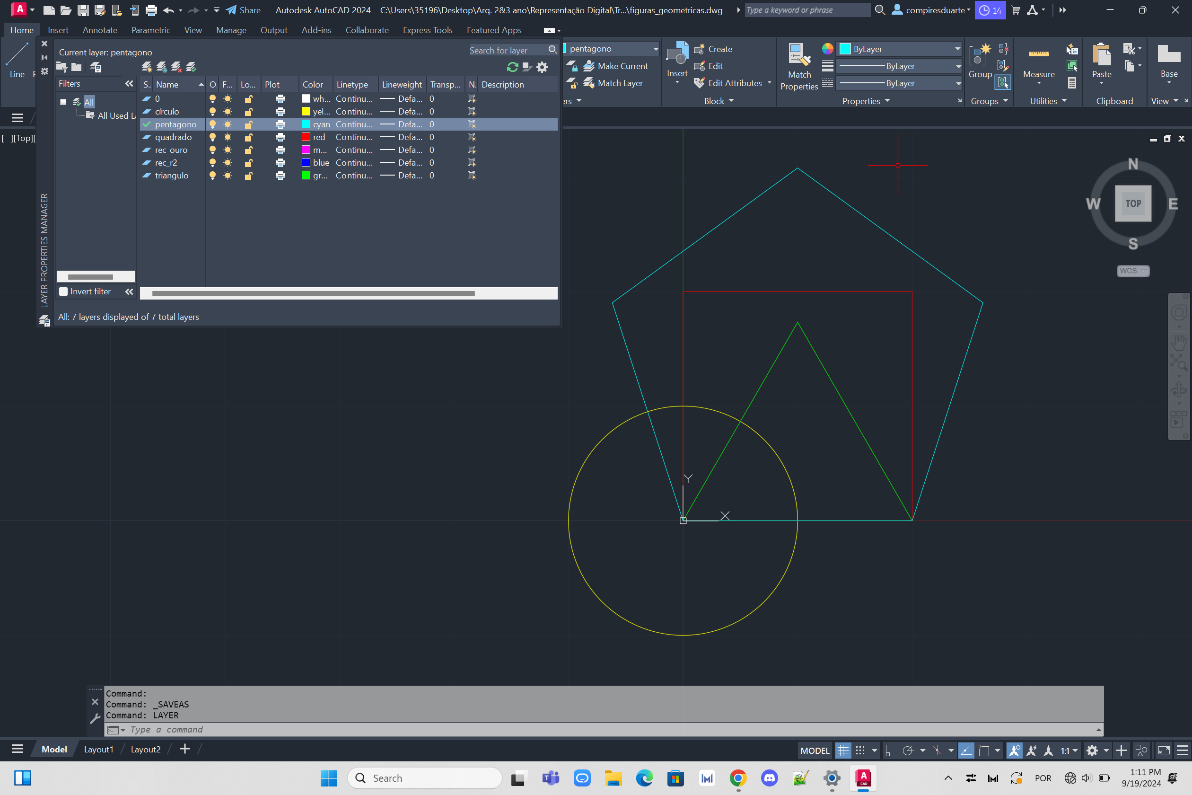Click the New Property Filter icon
Image resolution: width=1192 pixels, height=795 pixels.
click(62, 67)
